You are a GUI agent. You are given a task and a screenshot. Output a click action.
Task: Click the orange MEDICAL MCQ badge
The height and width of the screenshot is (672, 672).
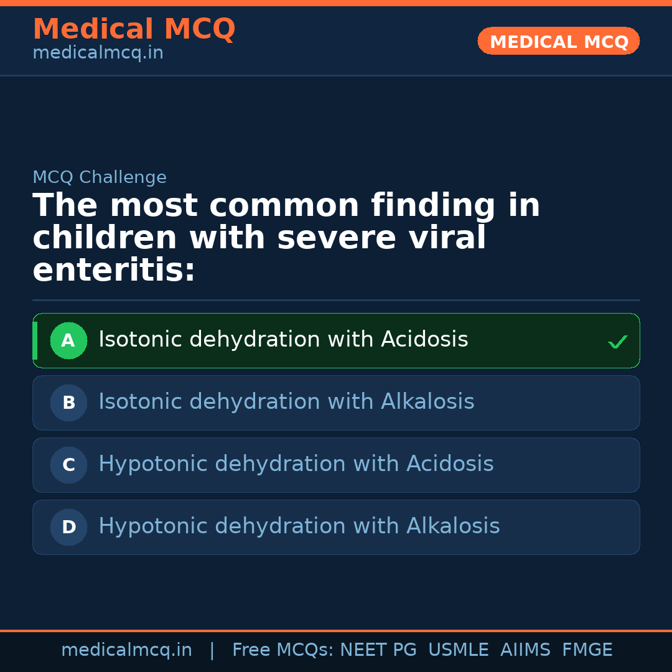point(558,41)
